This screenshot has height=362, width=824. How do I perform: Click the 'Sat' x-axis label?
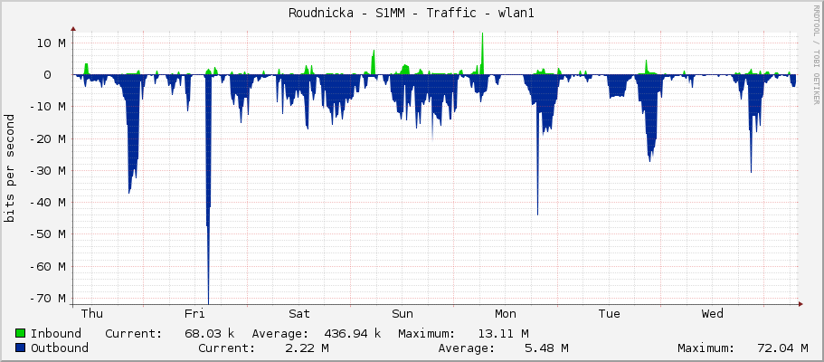pyautogui.click(x=299, y=314)
